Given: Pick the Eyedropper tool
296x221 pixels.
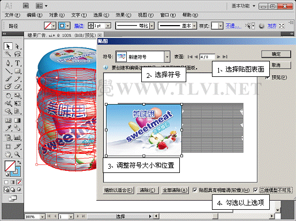Looking at the screenshot, I should 8,128.
